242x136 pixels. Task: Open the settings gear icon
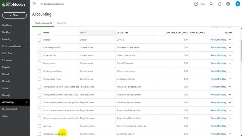(228, 4)
